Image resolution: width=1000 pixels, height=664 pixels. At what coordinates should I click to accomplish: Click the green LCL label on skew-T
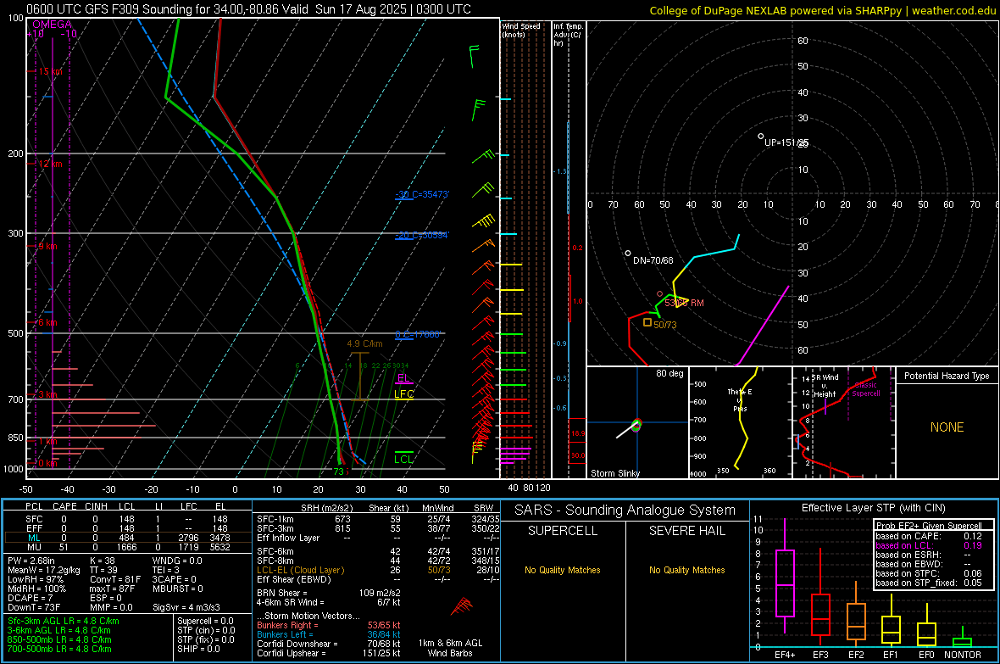[x=403, y=459]
